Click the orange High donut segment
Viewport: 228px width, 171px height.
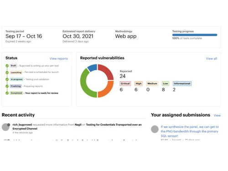108,91
